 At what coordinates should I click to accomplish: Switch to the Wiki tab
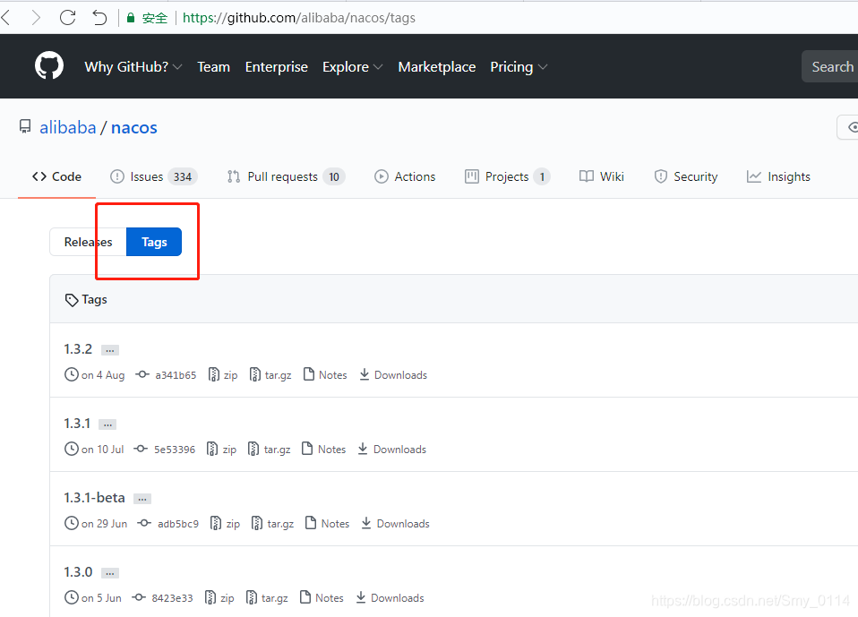click(601, 176)
